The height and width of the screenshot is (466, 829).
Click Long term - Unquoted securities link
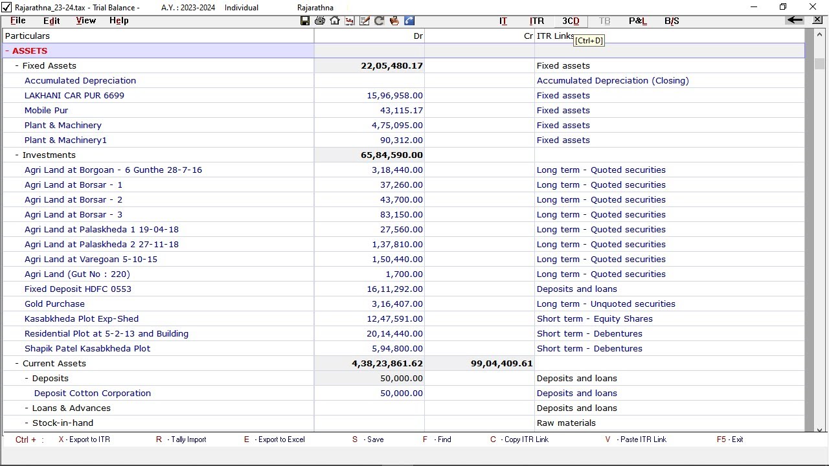point(606,304)
